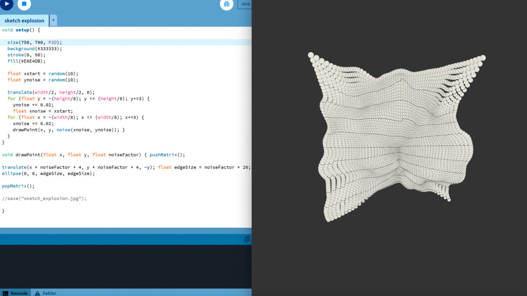Click the void drawPoint function declaration line
Image resolution: width=527 pixels, height=296 pixels.
coord(93,155)
